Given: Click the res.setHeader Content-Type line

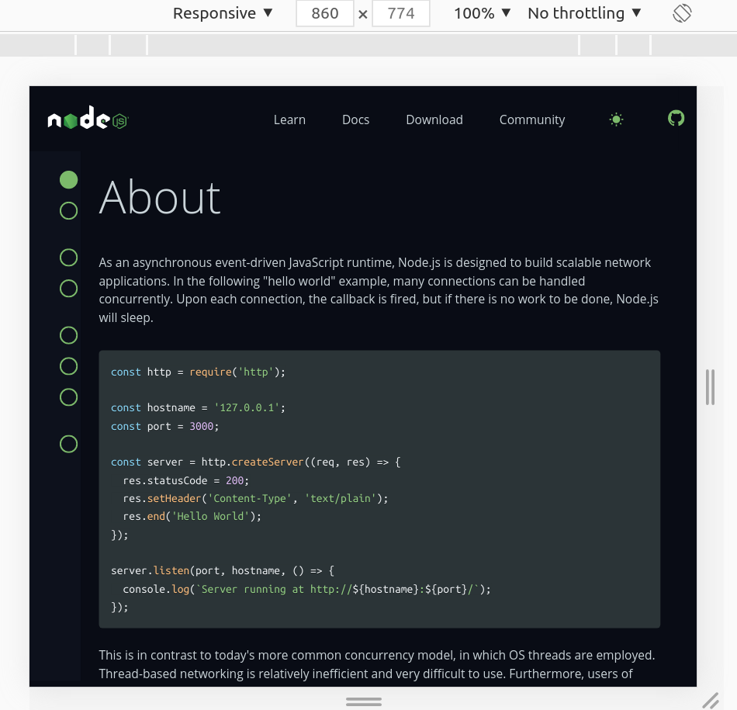Looking at the screenshot, I should pyautogui.click(x=255, y=498).
